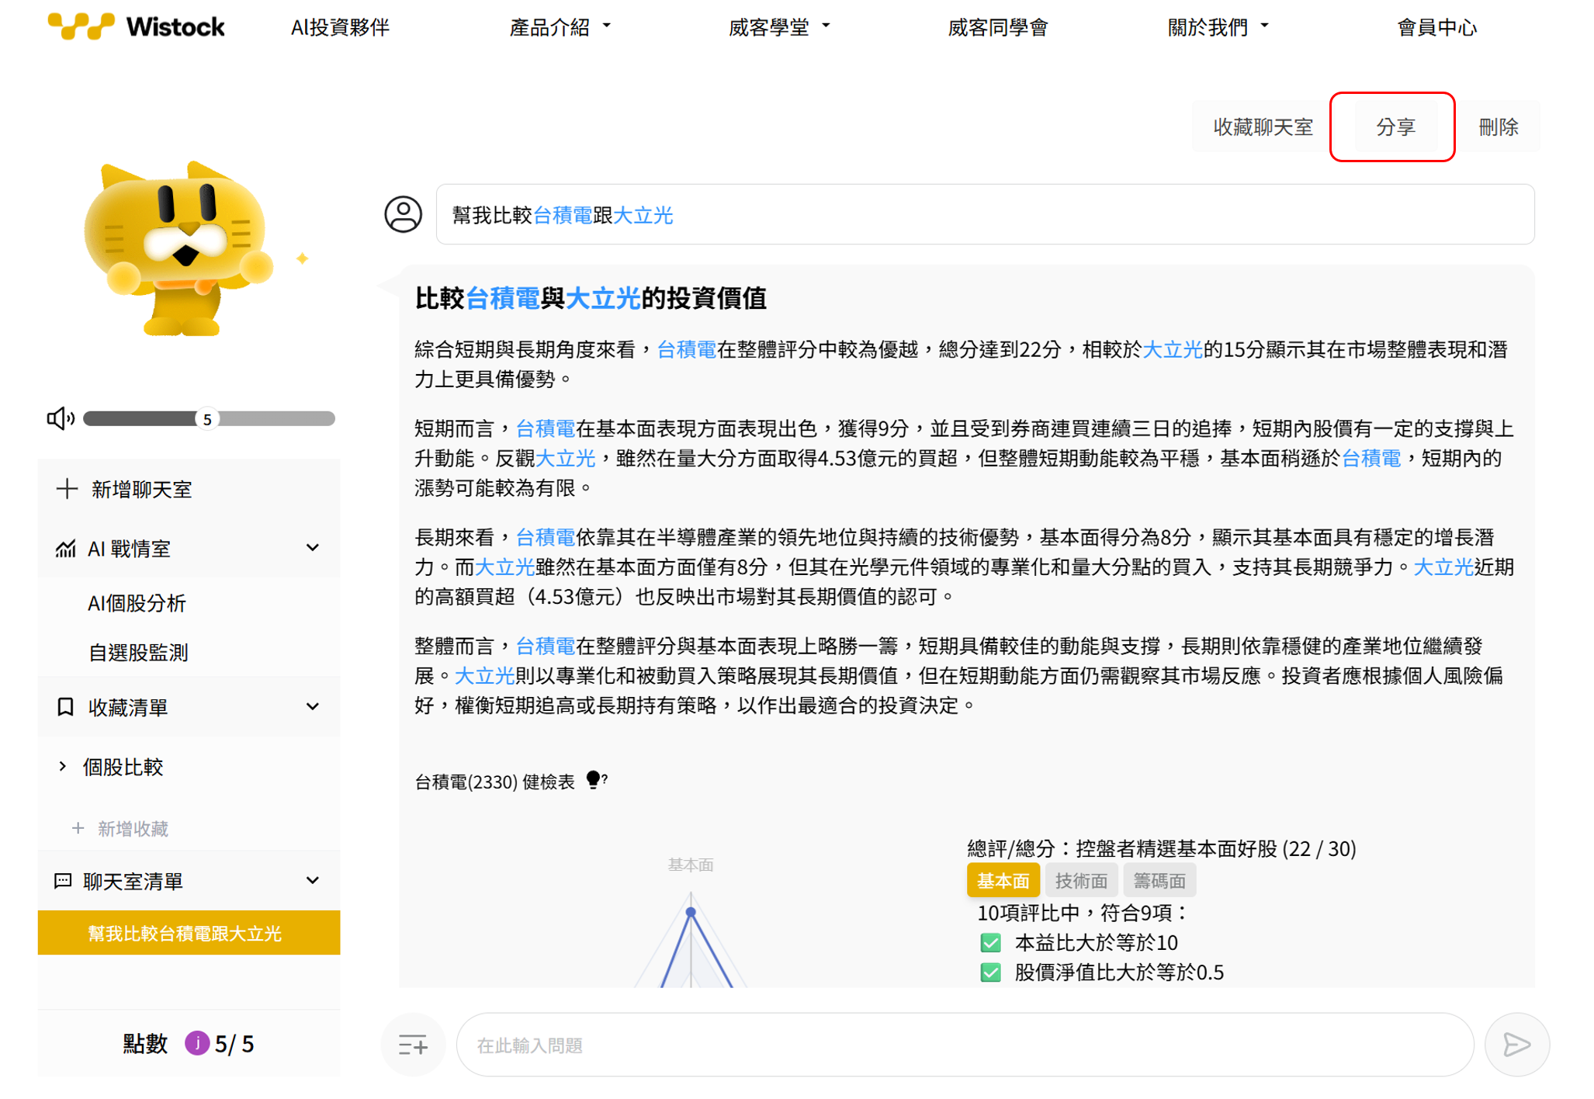
Task: Collapse the 收藏清單 section
Action: 312,707
